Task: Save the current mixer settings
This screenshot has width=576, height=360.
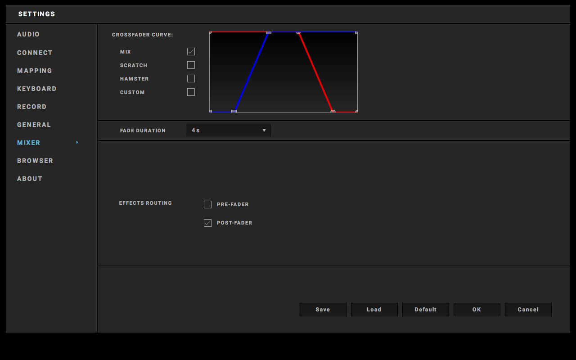Action: [x=323, y=309]
